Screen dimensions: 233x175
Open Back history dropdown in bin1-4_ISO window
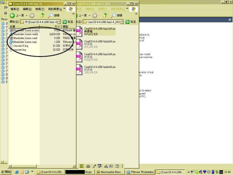click(89, 15)
